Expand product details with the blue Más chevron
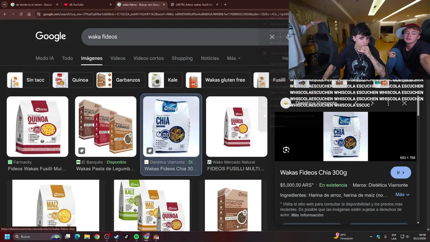Screen dimensions: 430x242 click(402, 195)
